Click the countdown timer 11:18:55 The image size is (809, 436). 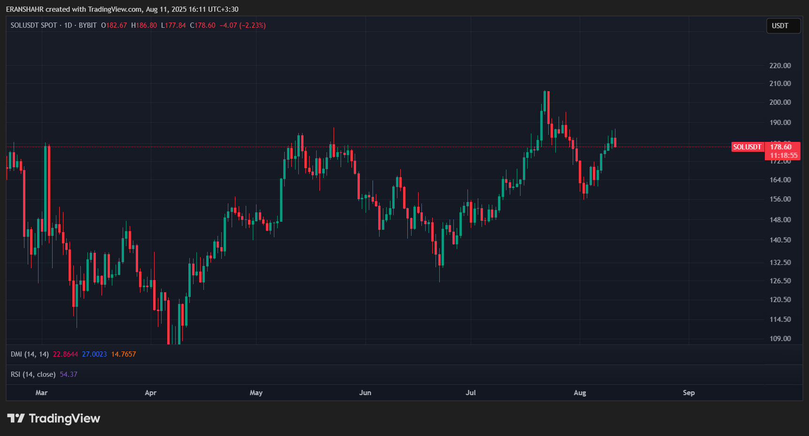coord(784,156)
